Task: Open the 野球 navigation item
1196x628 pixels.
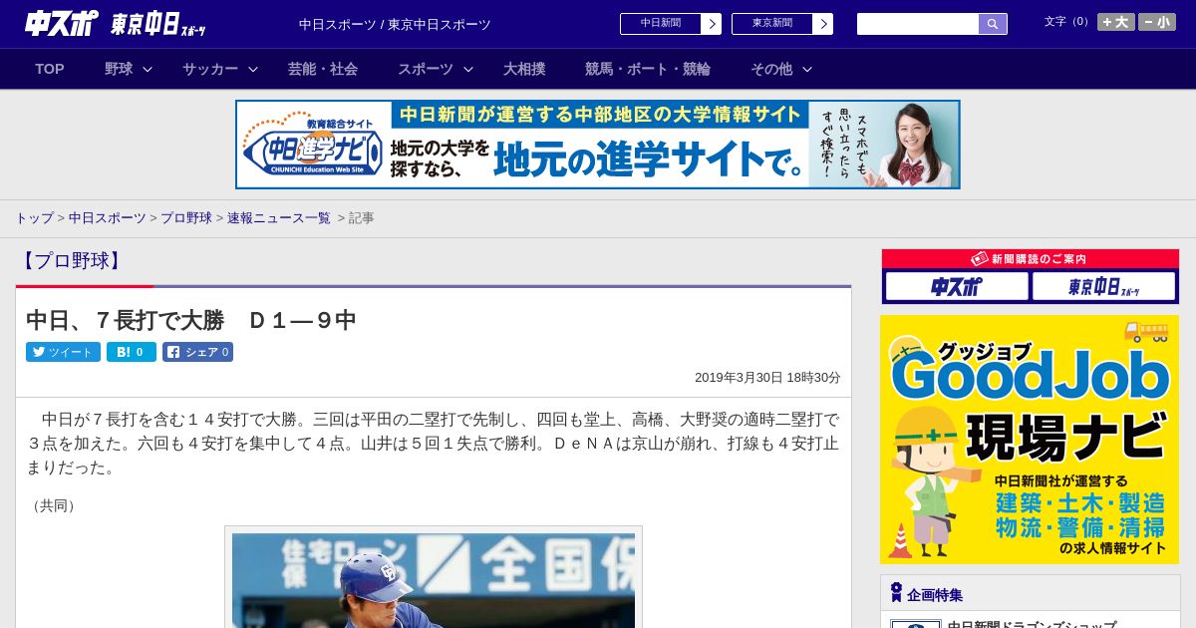Action: (x=119, y=69)
